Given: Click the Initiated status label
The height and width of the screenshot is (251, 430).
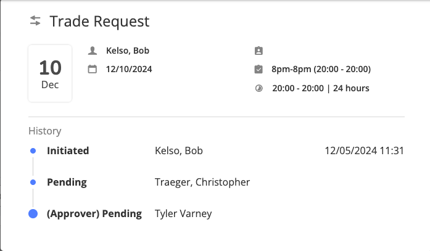Looking at the screenshot, I should [x=68, y=150].
